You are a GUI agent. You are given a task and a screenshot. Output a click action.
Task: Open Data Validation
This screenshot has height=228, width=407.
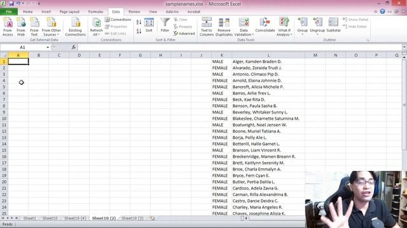[x=244, y=27]
